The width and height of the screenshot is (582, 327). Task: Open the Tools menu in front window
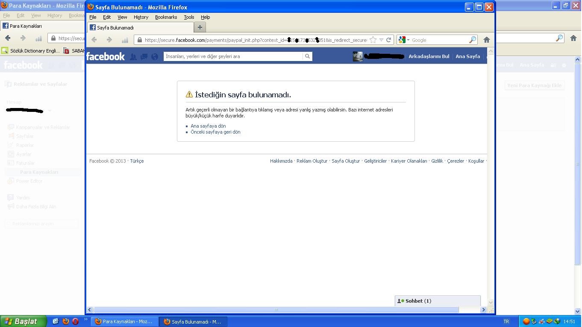click(189, 17)
